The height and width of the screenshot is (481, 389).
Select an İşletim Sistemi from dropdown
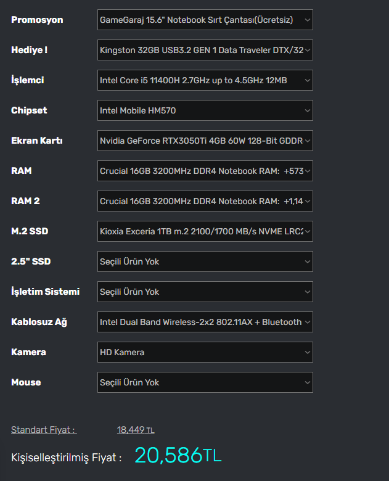(205, 292)
